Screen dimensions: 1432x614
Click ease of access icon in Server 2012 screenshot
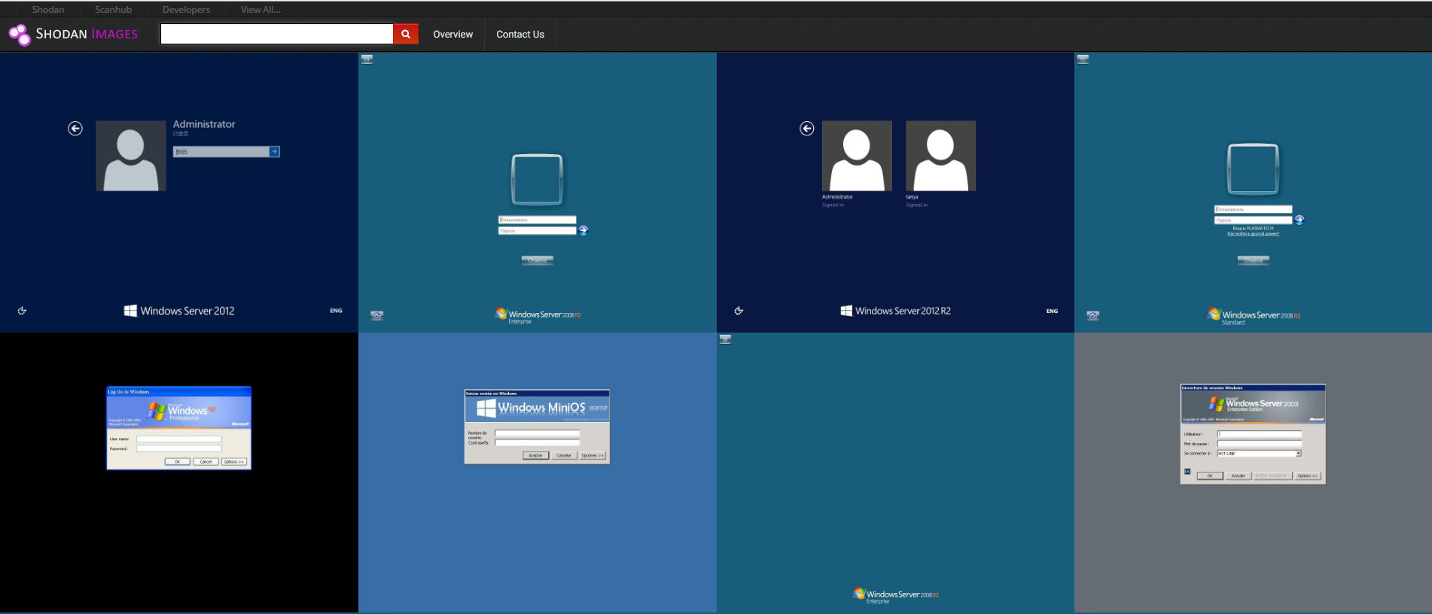(23, 311)
